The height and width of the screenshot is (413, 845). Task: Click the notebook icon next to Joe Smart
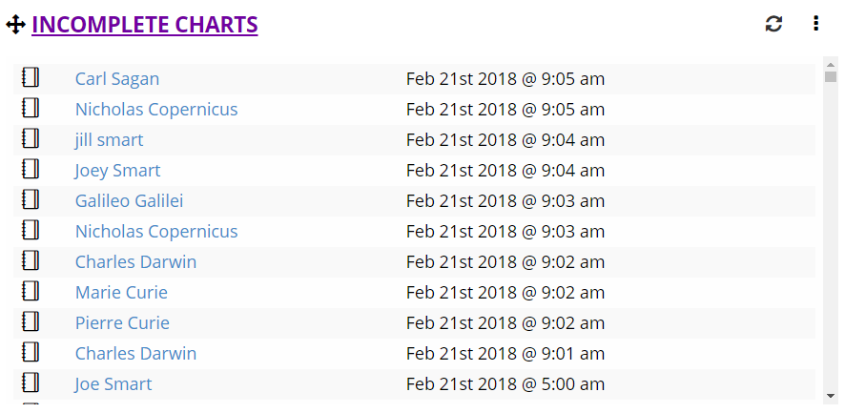tap(31, 382)
